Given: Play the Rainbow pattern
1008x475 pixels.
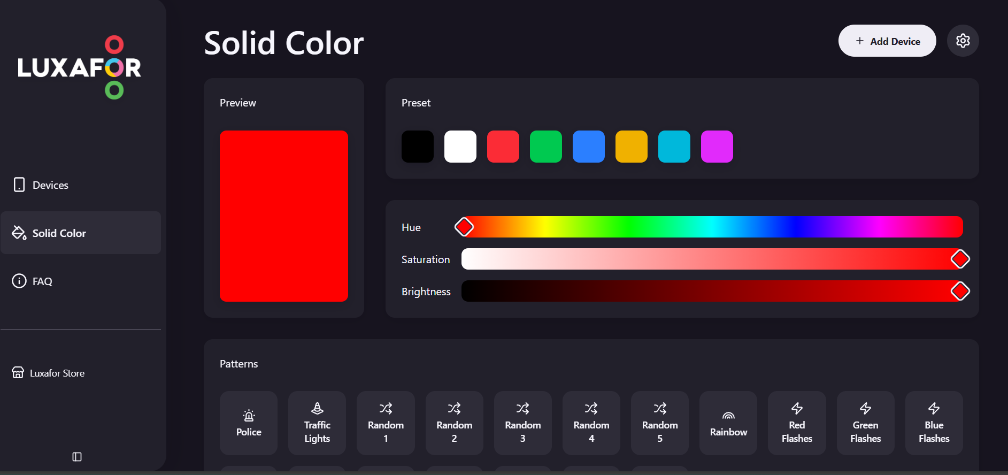Looking at the screenshot, I should pyautogui.click(x=728, y=423).
